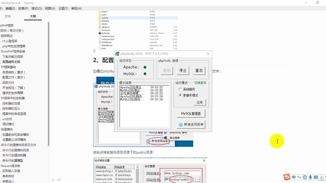Jump to 控制器的后缀 in the outline
326x183 pixels.
(11, 103)
